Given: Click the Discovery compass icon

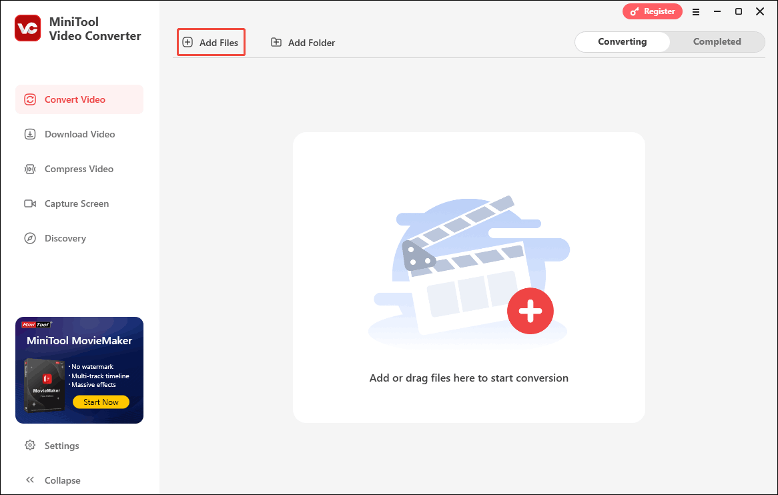Looking at the screenshot, I should pos(30,239).
